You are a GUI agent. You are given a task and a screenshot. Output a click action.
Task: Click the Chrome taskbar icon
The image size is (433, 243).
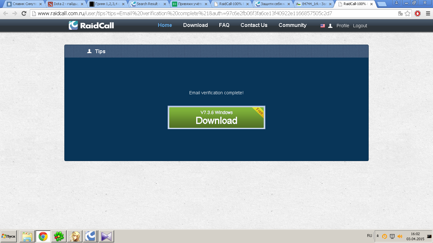coord(43,236)
